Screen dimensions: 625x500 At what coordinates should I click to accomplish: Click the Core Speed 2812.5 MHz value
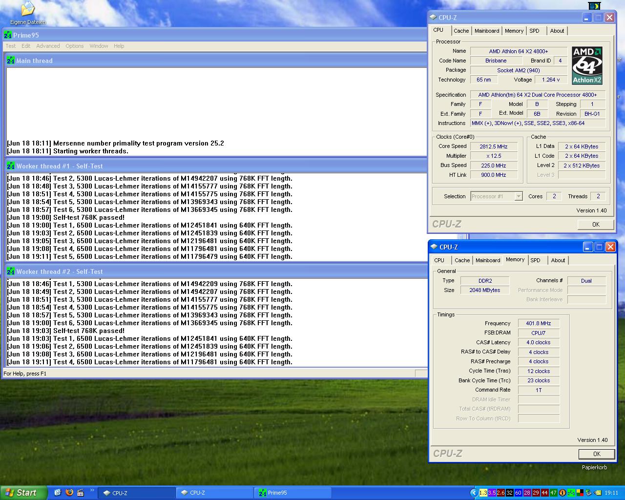(494, 146)
